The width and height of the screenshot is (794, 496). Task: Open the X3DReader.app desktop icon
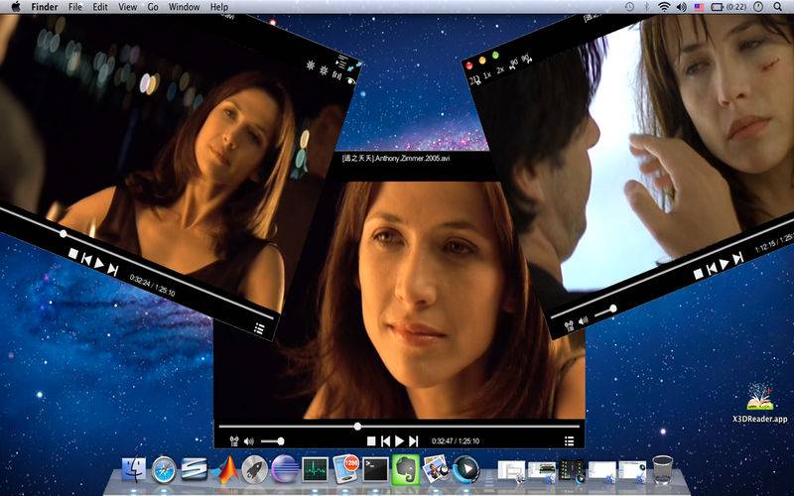coord(760,403)
